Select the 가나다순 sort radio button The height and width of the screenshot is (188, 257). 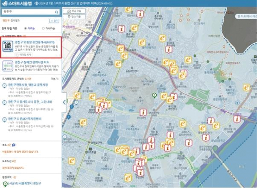click(43, 28)
